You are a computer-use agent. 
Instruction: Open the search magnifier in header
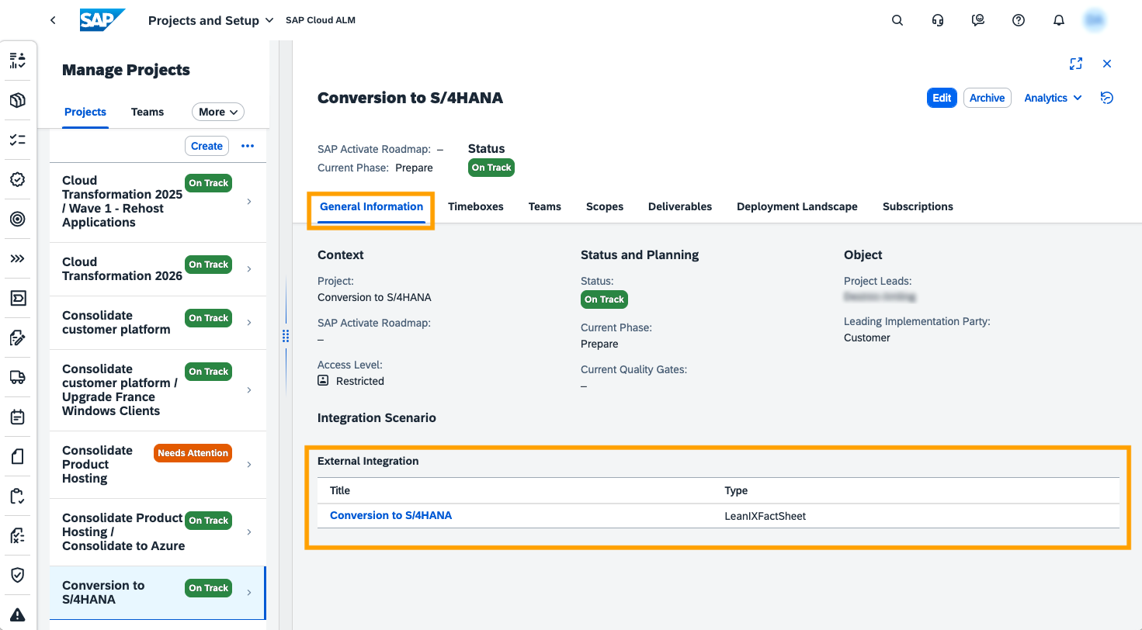click(897, 21)
